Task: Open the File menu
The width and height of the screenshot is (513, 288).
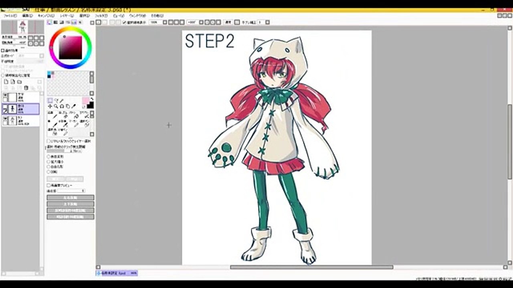Action: coord(10,16)
